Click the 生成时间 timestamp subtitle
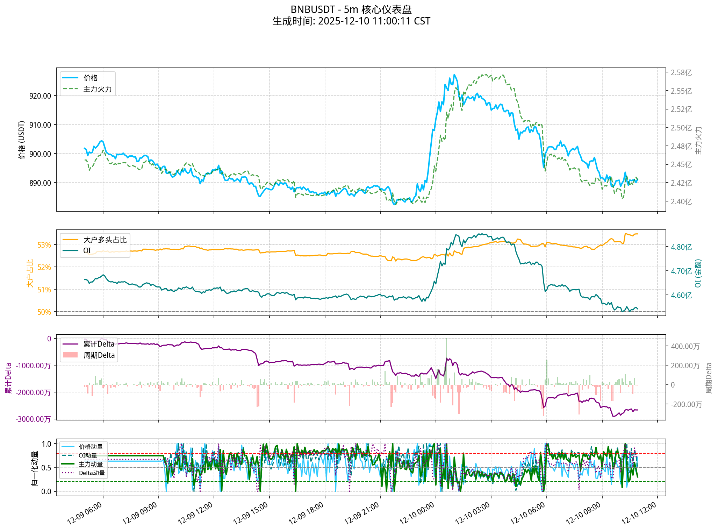 pos(351,21)
